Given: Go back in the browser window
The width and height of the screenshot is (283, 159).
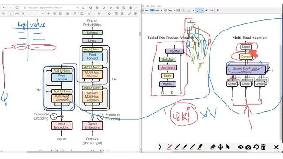Looking at the screenshot, I should 4,8.
